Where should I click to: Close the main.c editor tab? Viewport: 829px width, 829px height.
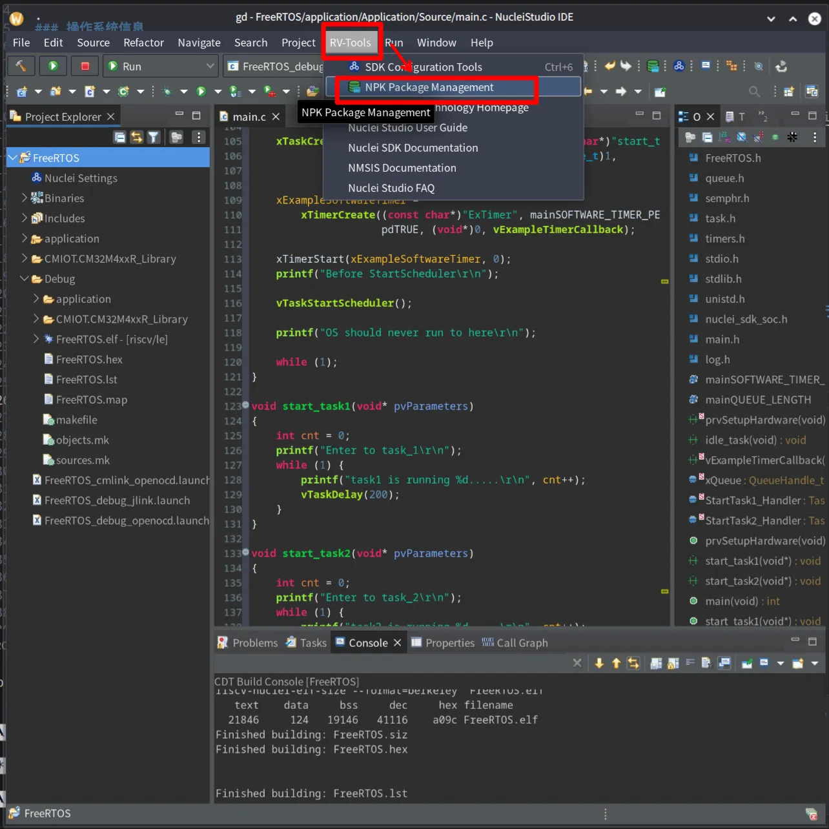[276, 116]
